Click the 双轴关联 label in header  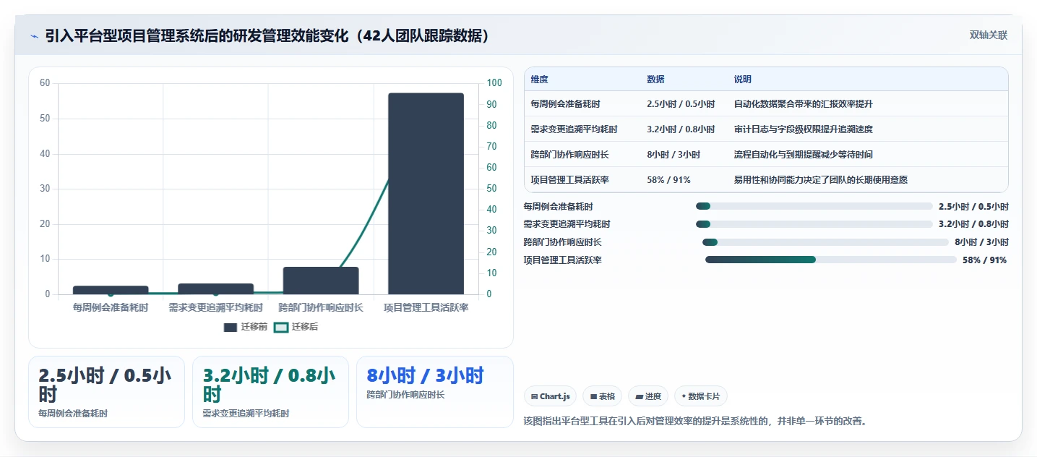pos(989,35)
